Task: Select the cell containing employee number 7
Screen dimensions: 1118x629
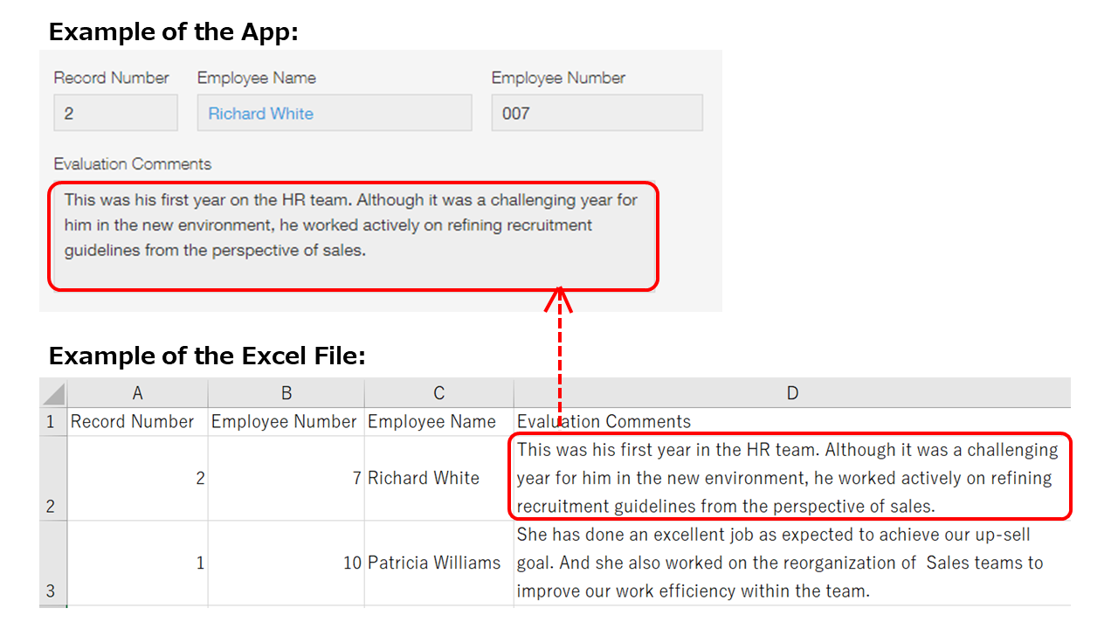Action: (x=285, y=478)
